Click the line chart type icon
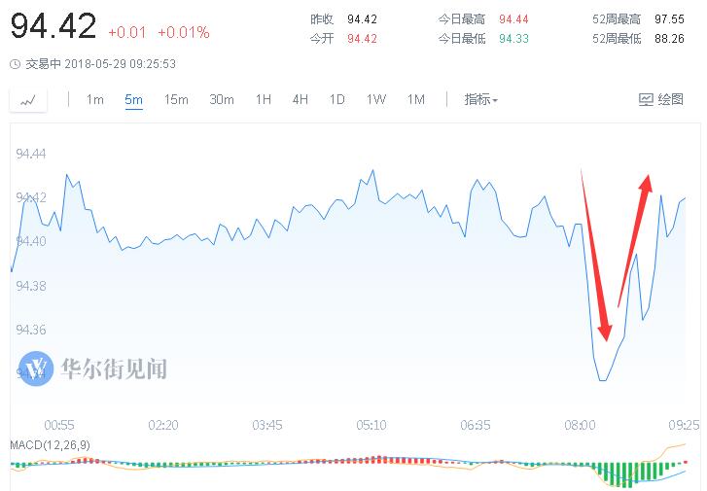The image size is (707, 491). pyautogui.click(x=28, y=100)
